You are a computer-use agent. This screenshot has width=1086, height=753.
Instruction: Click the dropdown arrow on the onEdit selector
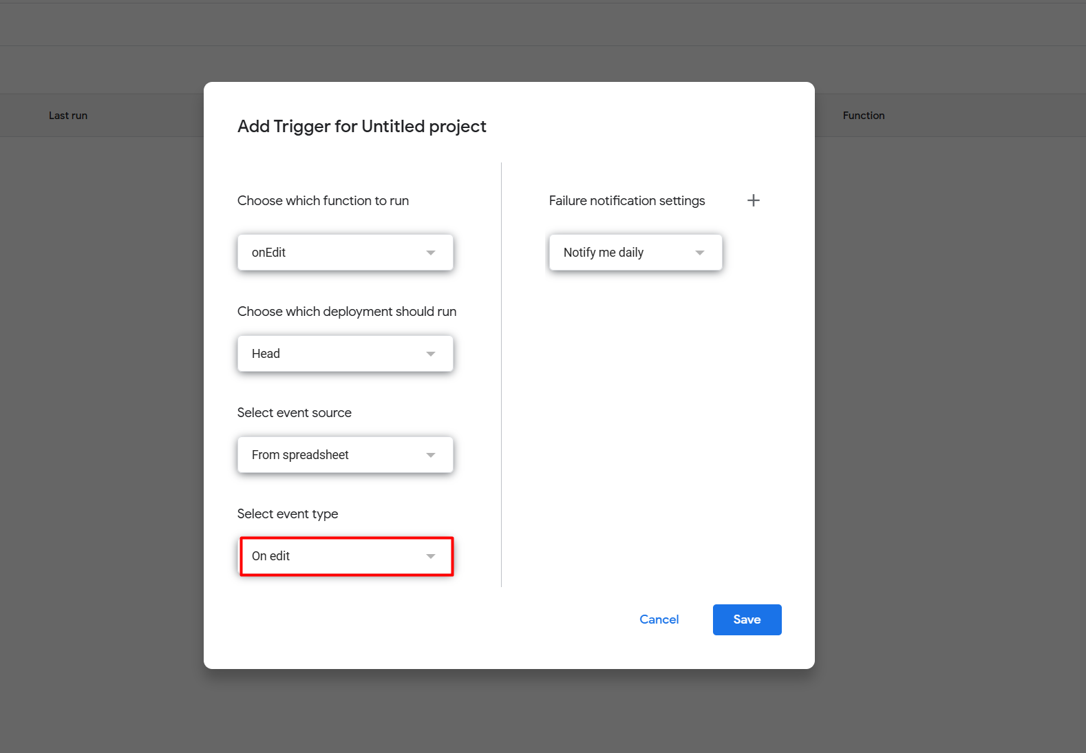(431, 252)
